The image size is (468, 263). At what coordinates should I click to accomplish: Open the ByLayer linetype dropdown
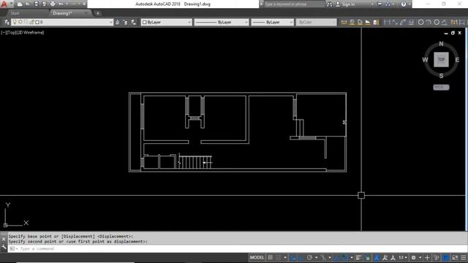click(221, 22)
